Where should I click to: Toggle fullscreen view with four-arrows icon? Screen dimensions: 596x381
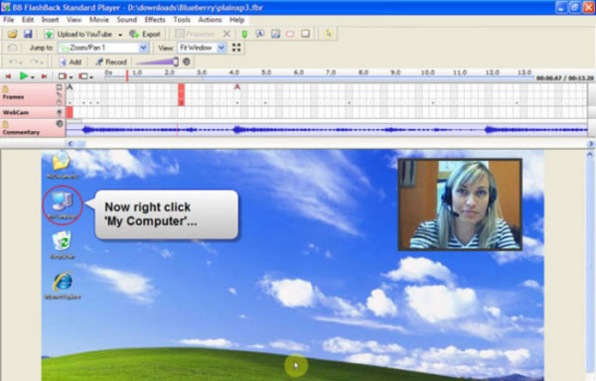(x=236, y=48)
